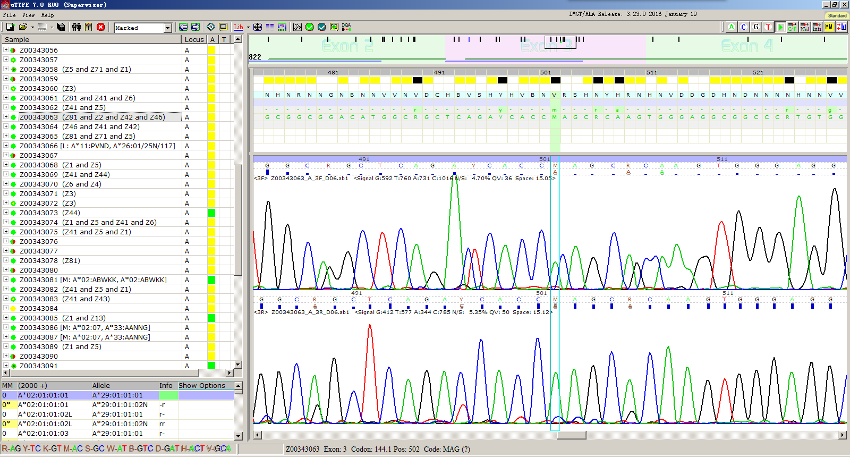Click the green checkmark approve icon

(310, 27)
